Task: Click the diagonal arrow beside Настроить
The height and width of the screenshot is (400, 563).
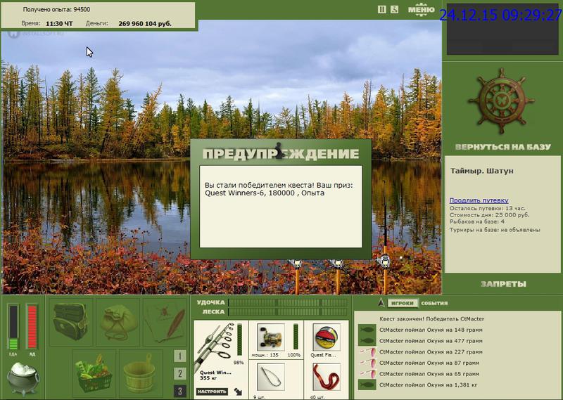Action: click(238, 392)
